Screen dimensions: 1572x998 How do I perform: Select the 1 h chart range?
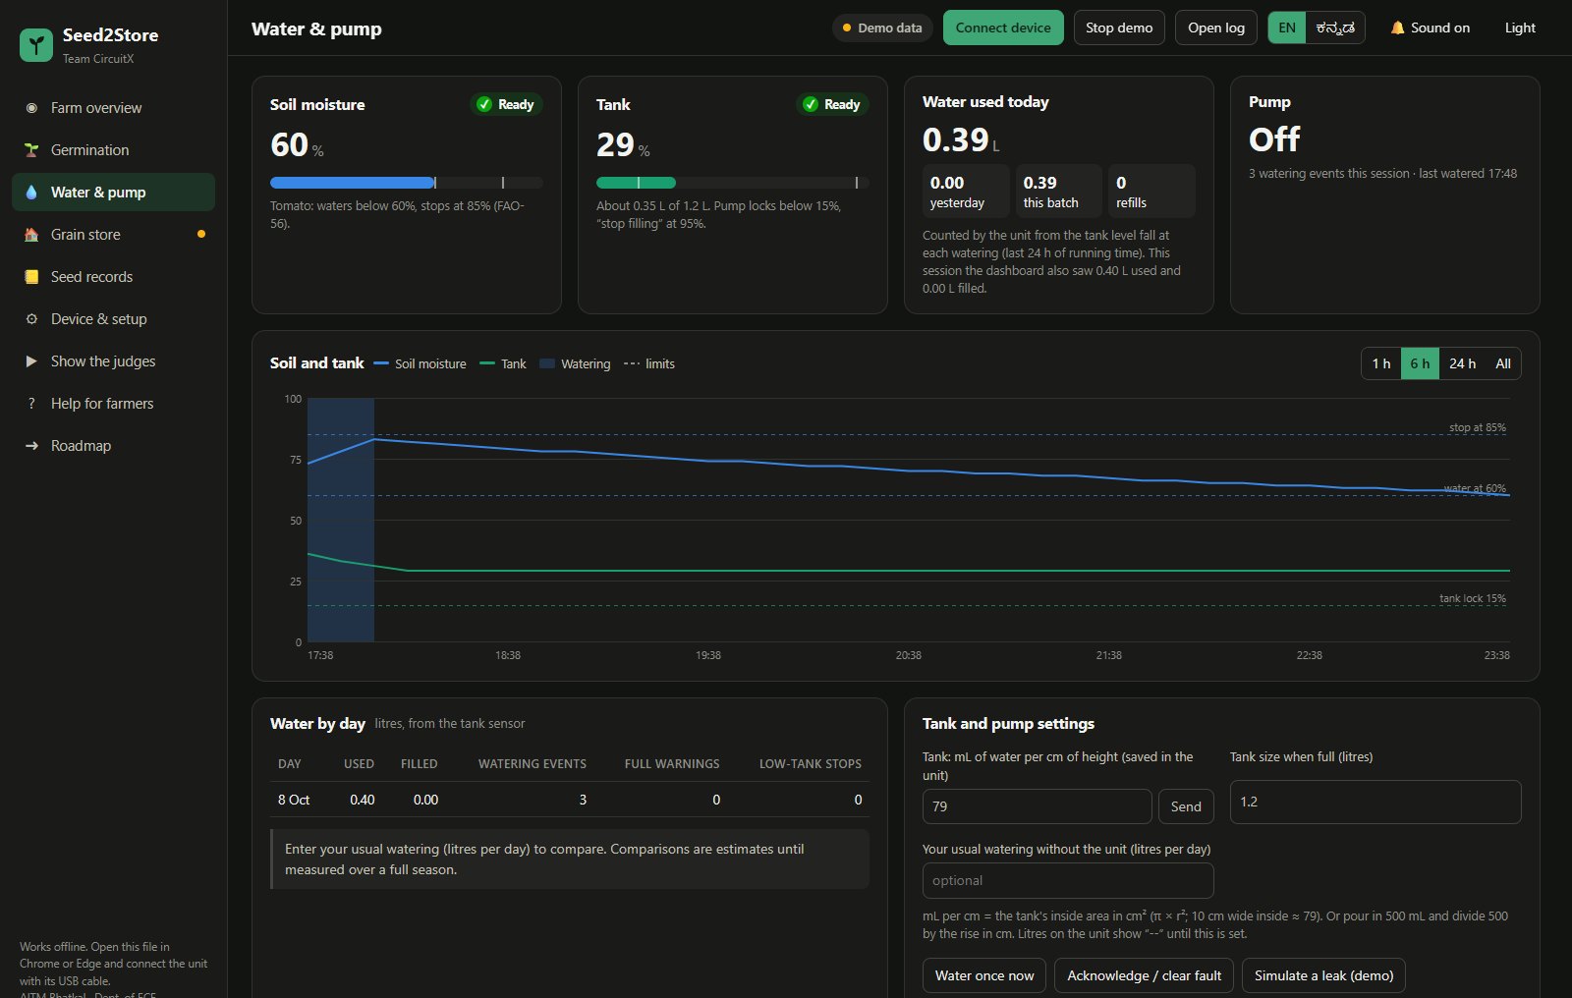[1380, 363]
